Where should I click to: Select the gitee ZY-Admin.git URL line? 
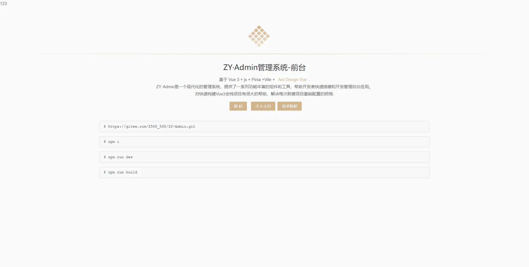point(264,126)
